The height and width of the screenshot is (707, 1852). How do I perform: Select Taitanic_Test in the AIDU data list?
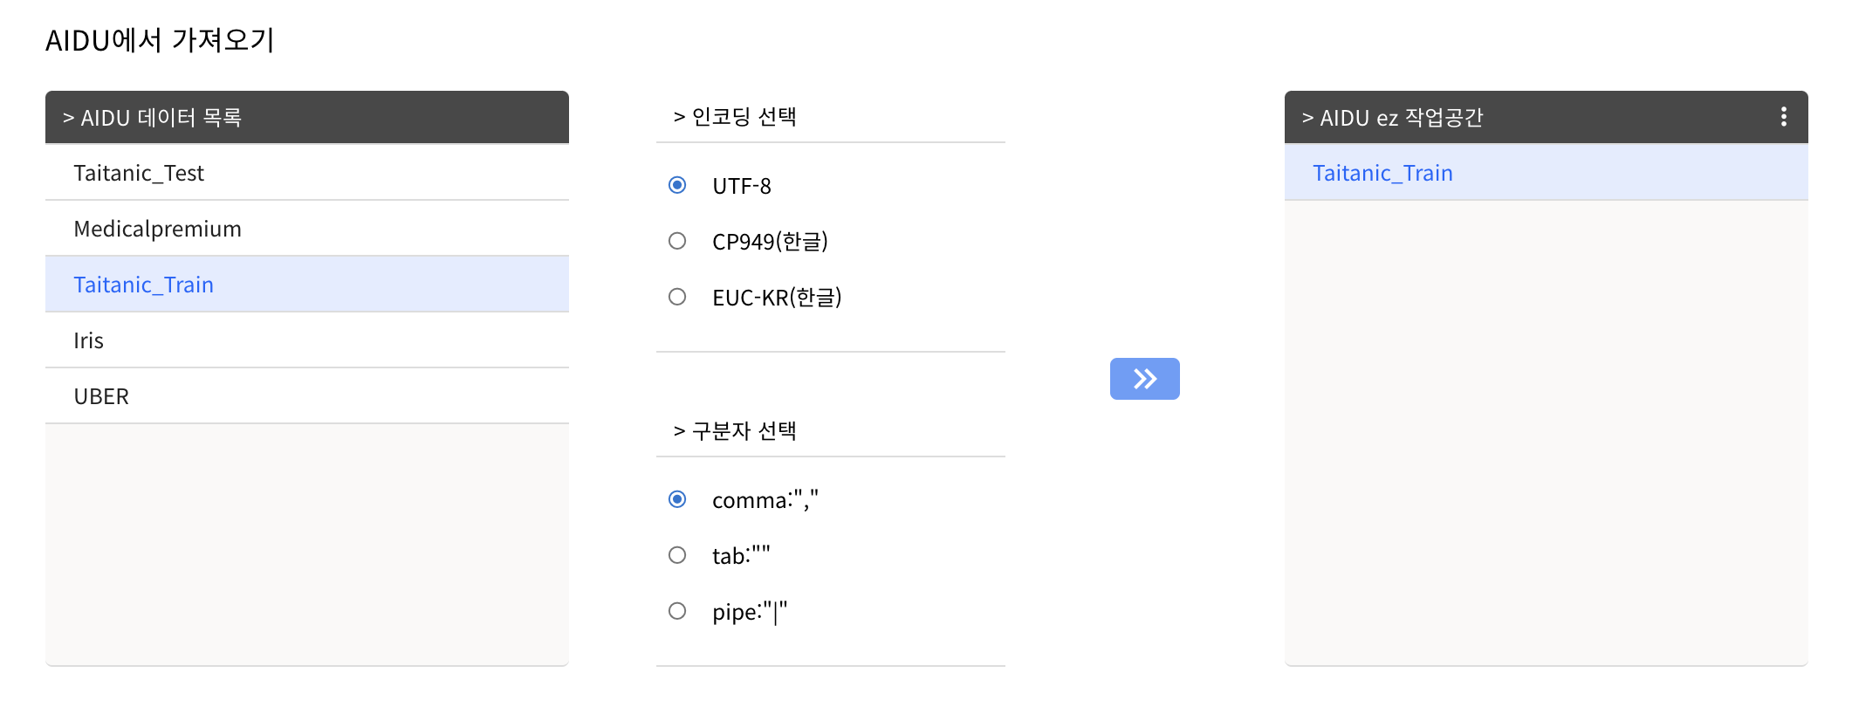[307, 173]
